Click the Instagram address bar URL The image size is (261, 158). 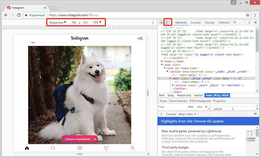point(73,15)
